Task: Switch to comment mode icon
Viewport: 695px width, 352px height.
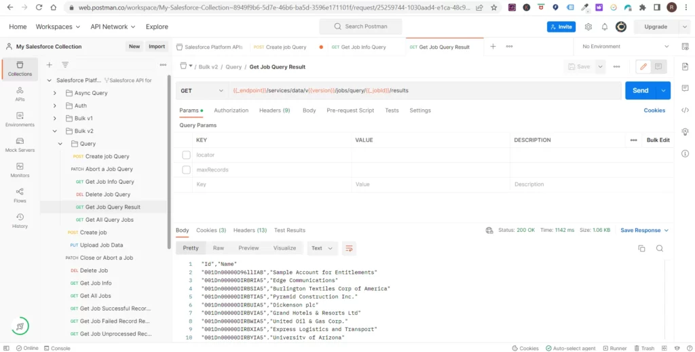Action: (658, 66)
